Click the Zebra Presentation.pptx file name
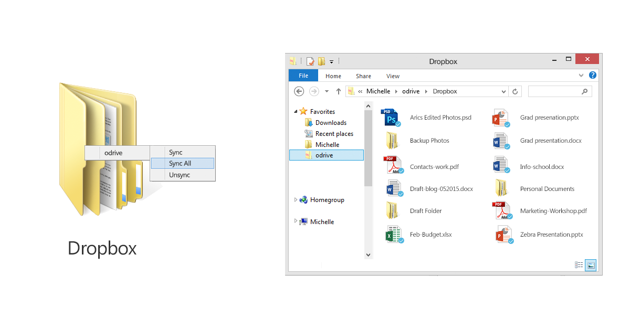630x329 pixels. coord(551,235)
